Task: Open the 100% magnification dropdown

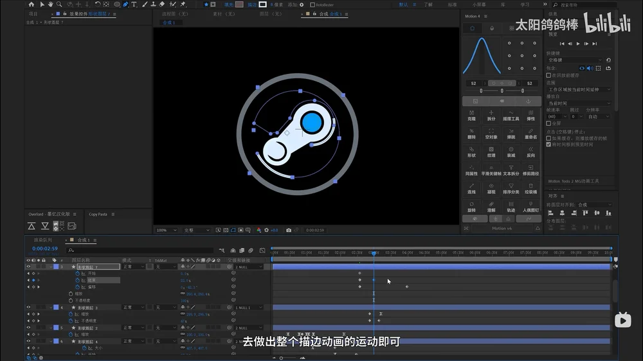Action: [167, 231]
